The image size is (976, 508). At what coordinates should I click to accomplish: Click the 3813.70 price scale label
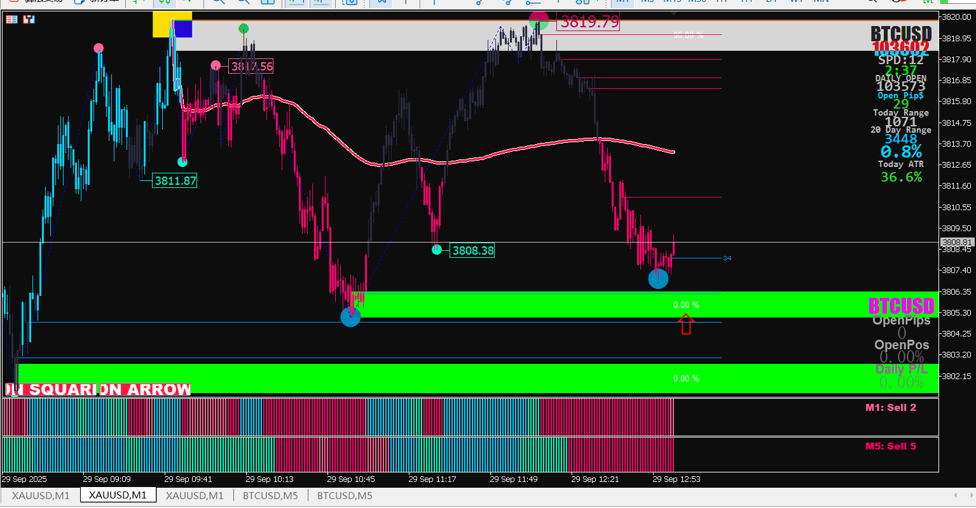[x=957, y=144]
